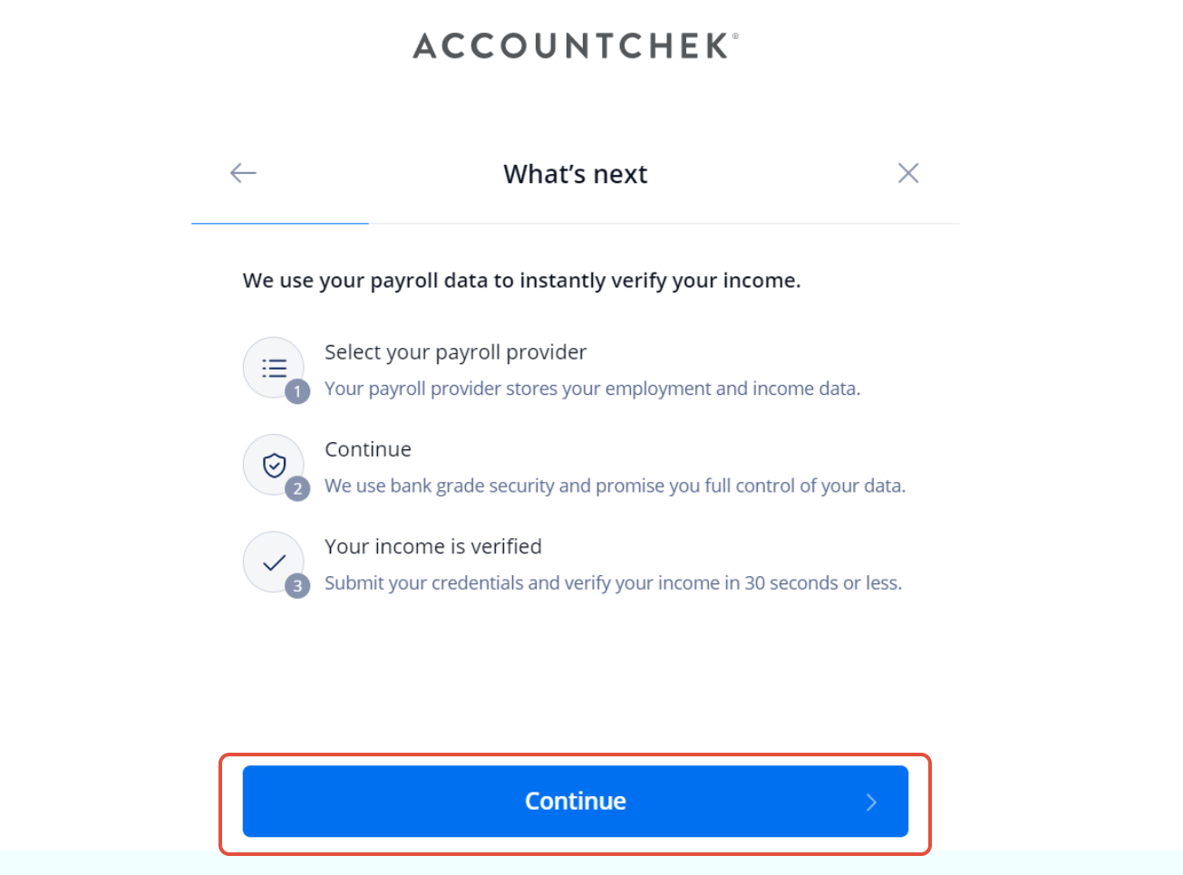Click the Continue step description text
This screenshot has height=875, width=1183.
pos(615,486)
